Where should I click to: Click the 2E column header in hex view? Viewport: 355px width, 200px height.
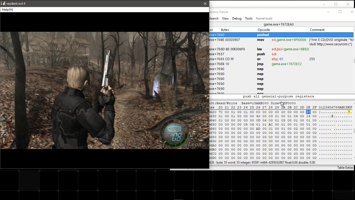tap(308, 107)
